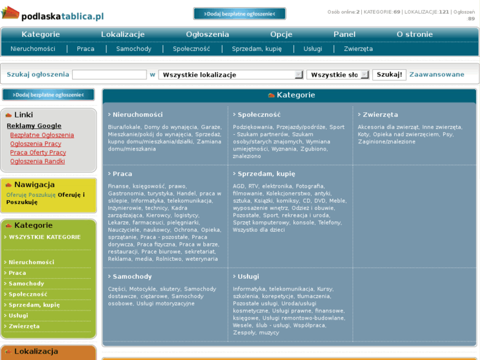This screenshot has height=360, width=480.
Task: Select Samochody in the submenu bar
Action: pyautogui.click(x=133, y=49)
